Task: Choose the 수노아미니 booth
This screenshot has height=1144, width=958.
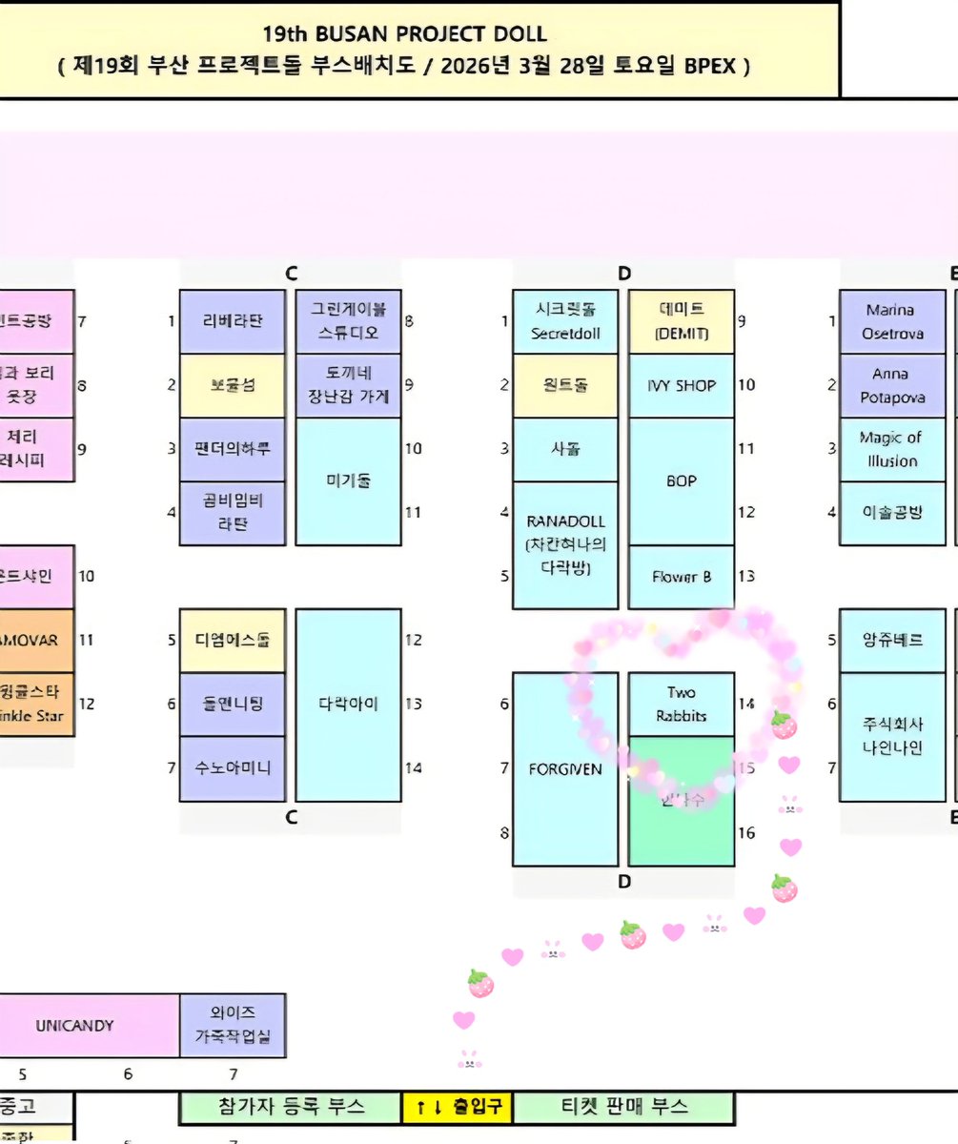Action: click(233, 768)
